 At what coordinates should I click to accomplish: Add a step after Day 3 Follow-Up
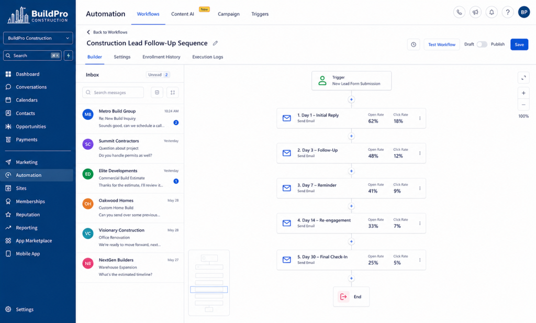click(x=351, y=171)
